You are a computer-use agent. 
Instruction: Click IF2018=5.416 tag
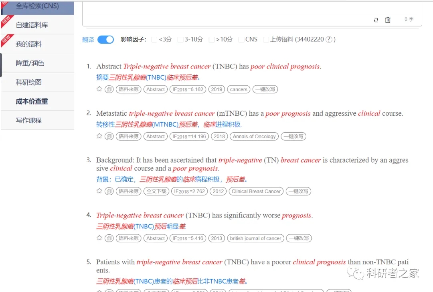point(188,238)
